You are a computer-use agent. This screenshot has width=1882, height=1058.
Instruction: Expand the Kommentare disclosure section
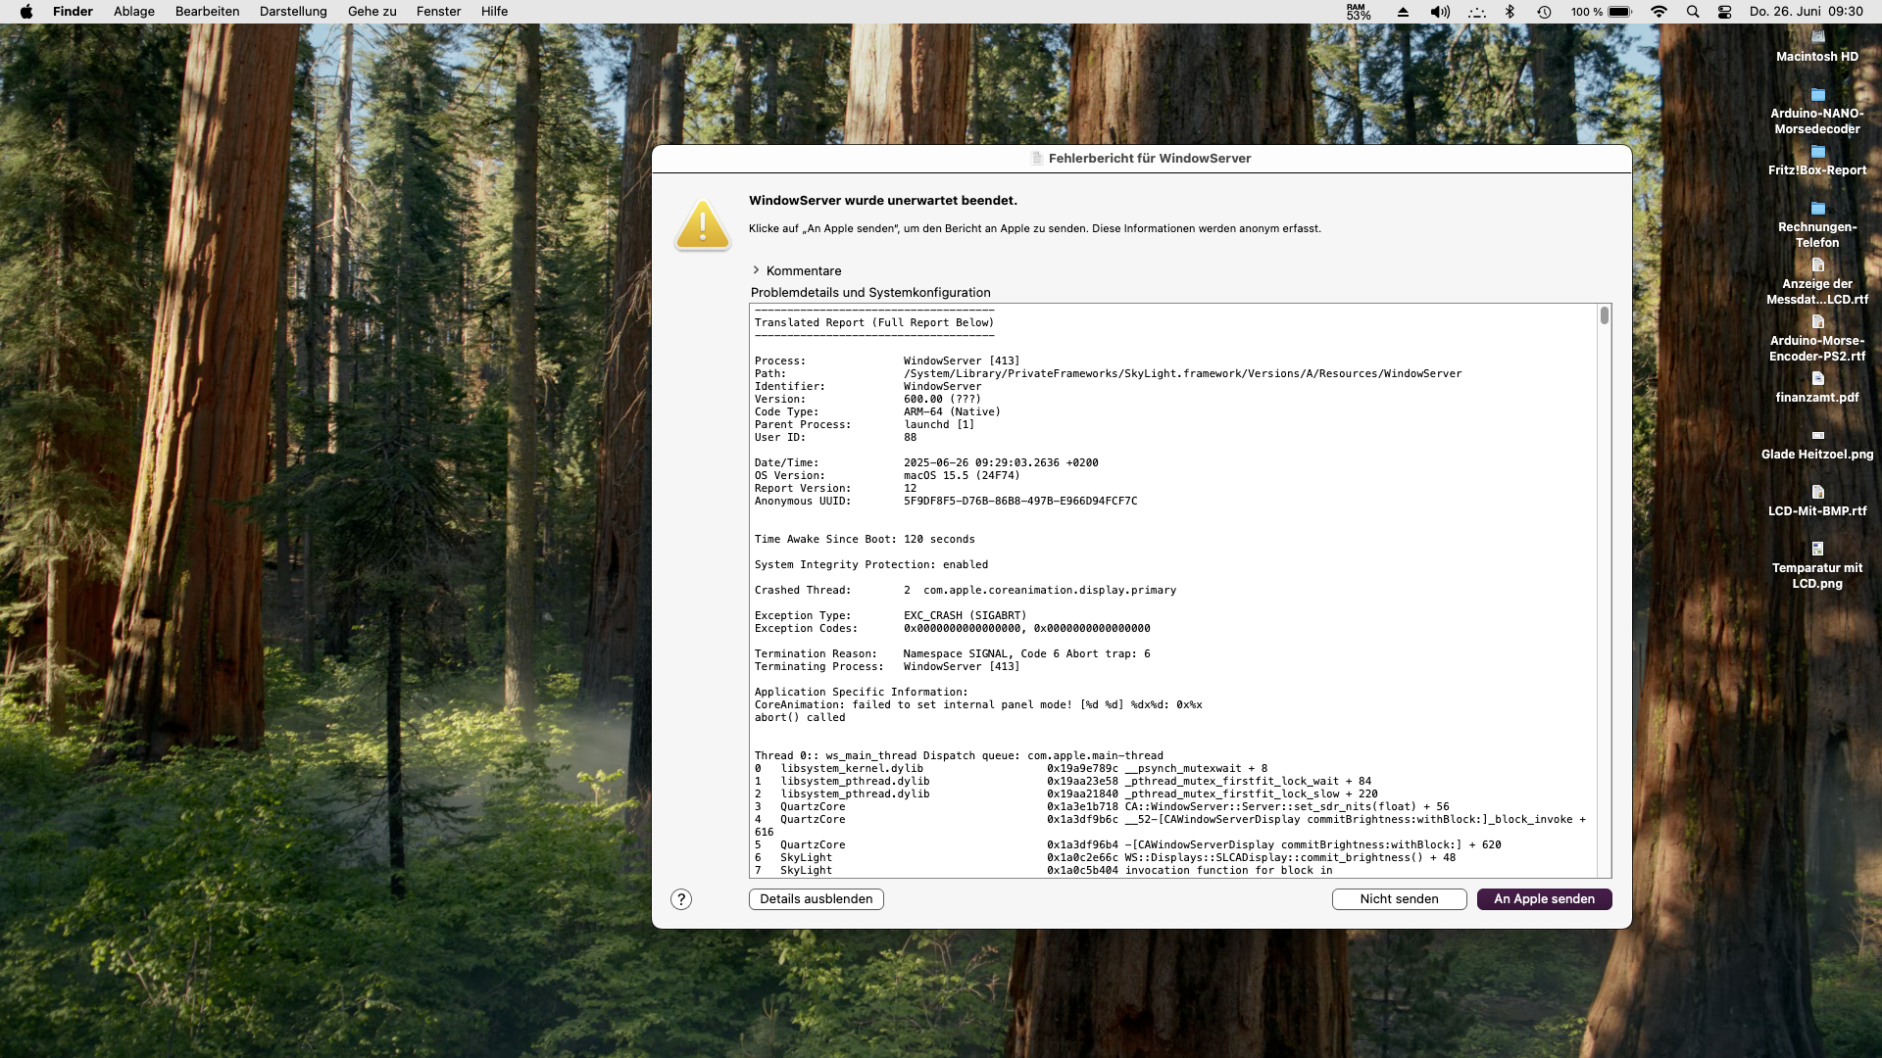coord(756,270)
